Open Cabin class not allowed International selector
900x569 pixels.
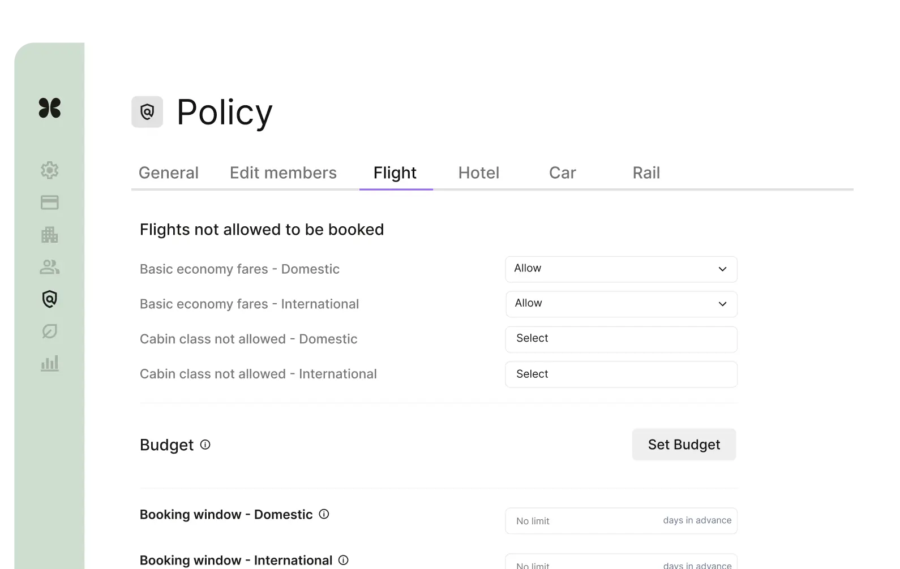621,374
